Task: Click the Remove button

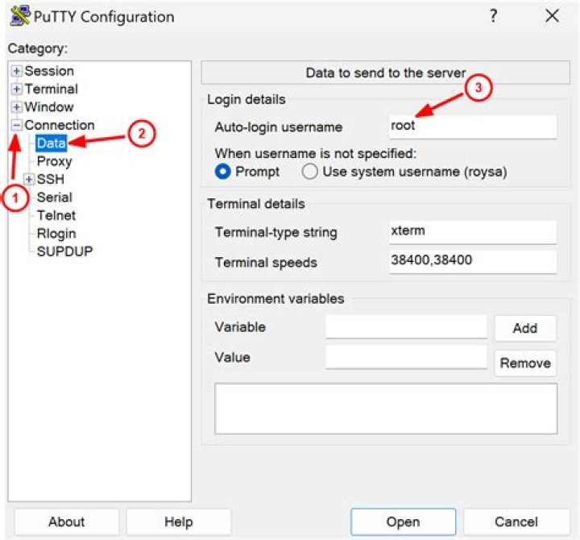Action: tap(525, 363)
